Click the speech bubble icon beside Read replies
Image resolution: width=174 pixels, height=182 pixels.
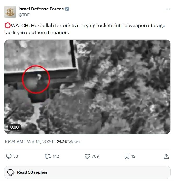click(x=11, y=172)
